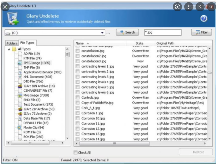Click the browse ellipsis next to drive selector

[108, 33]
